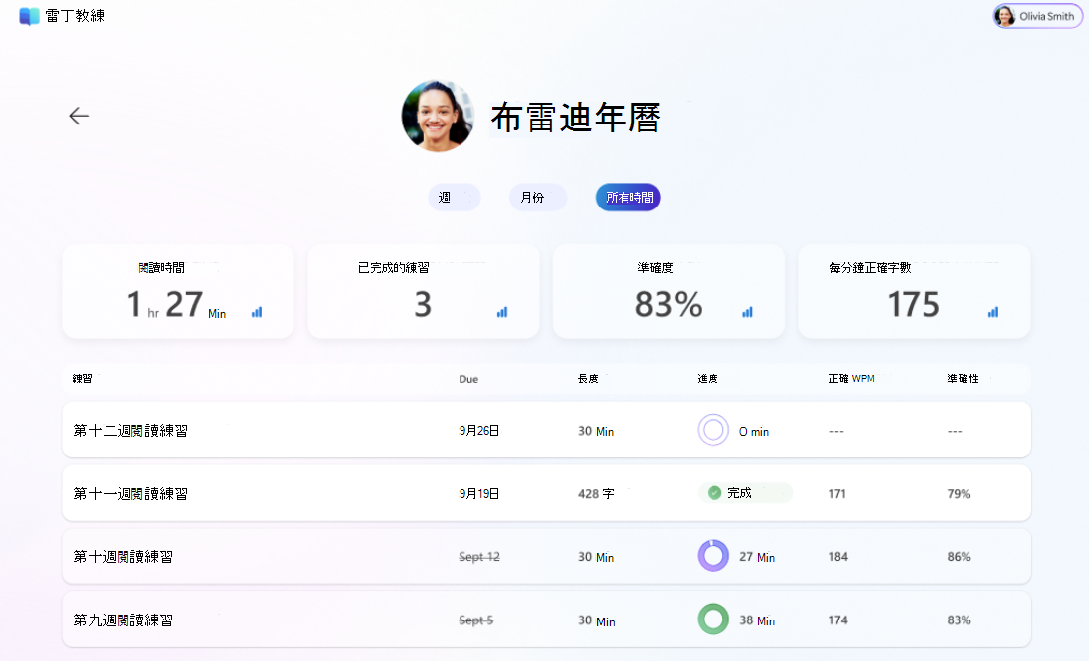Click the 長度 column header
Screen dimensions: 1089x661
coord(588,379)
